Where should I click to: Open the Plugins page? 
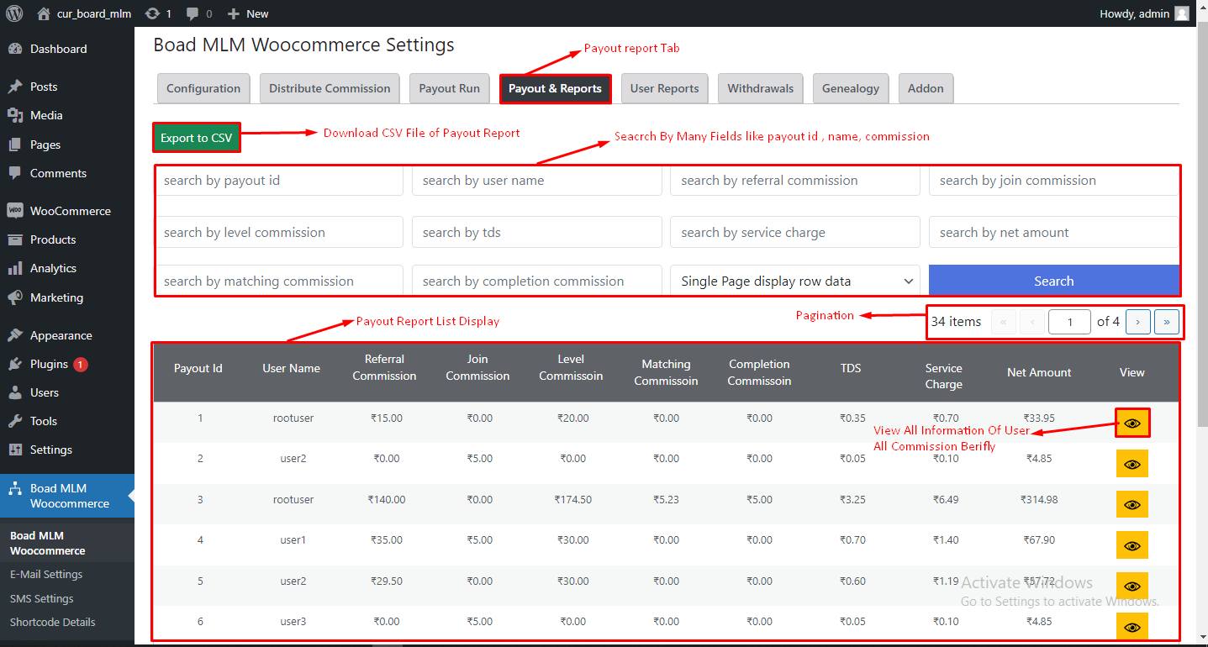(x=49, y=364)
